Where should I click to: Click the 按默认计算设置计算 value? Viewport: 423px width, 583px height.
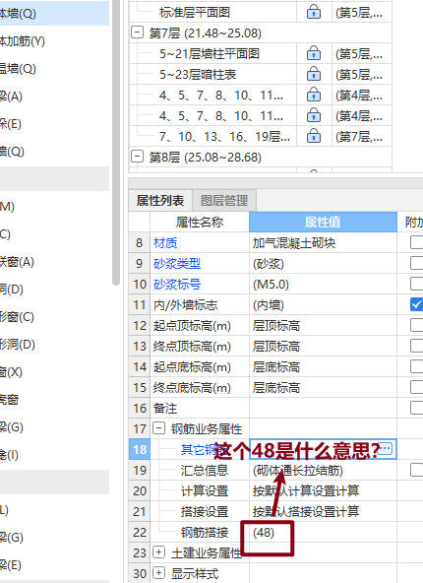(323, 490)
